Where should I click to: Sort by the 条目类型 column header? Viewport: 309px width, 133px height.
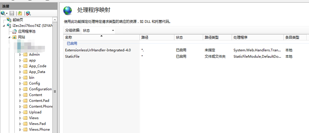(295, 37)
